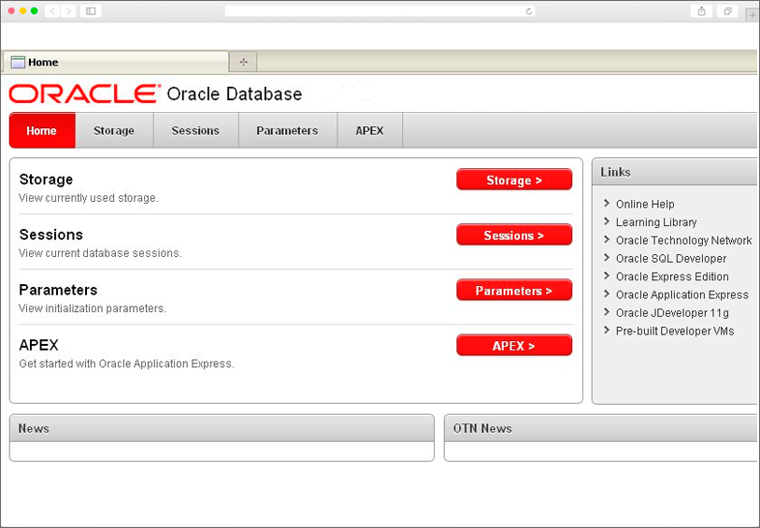Image resolution: width=760 pixels, height=528 pixels.
Task: Click the browser address bar
Action: (x=380, y=10)
